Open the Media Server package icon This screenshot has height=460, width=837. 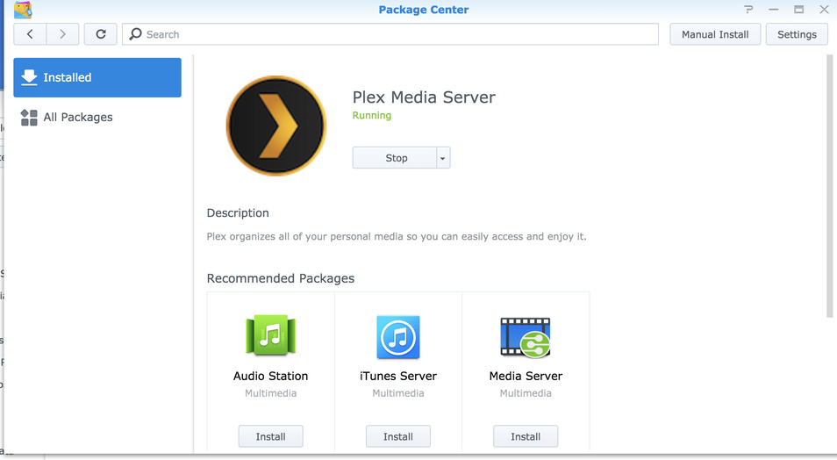coord(526,337)
